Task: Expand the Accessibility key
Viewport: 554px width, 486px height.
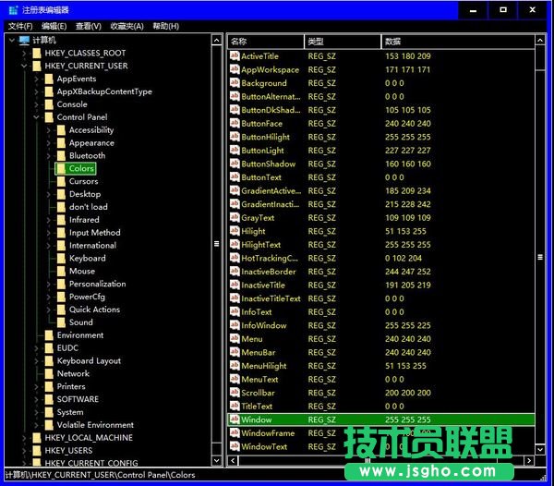Action: tap(48, 130)
